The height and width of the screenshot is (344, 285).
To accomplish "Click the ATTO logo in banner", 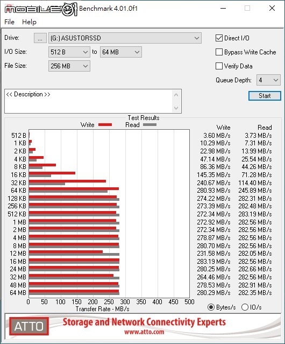I will coord(29,326).
